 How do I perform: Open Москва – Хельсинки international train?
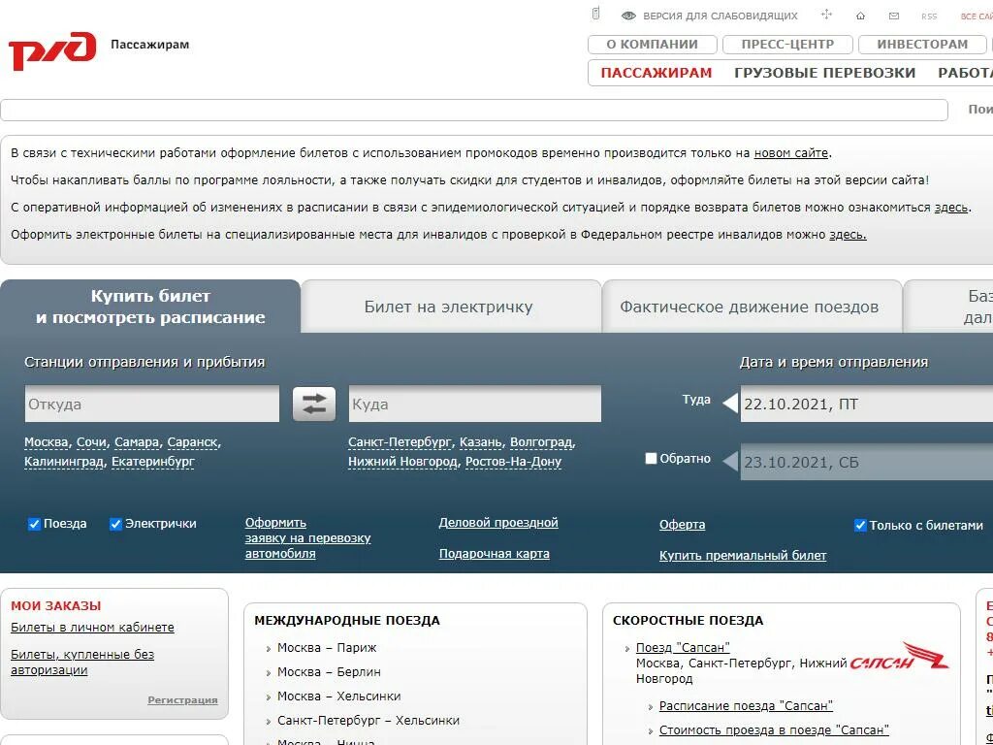pos(338,696)
